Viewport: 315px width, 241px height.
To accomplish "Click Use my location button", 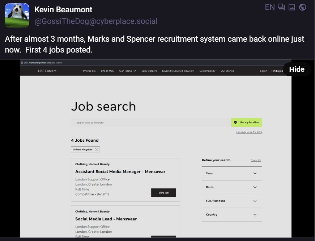I will click(x=247, y=122).
